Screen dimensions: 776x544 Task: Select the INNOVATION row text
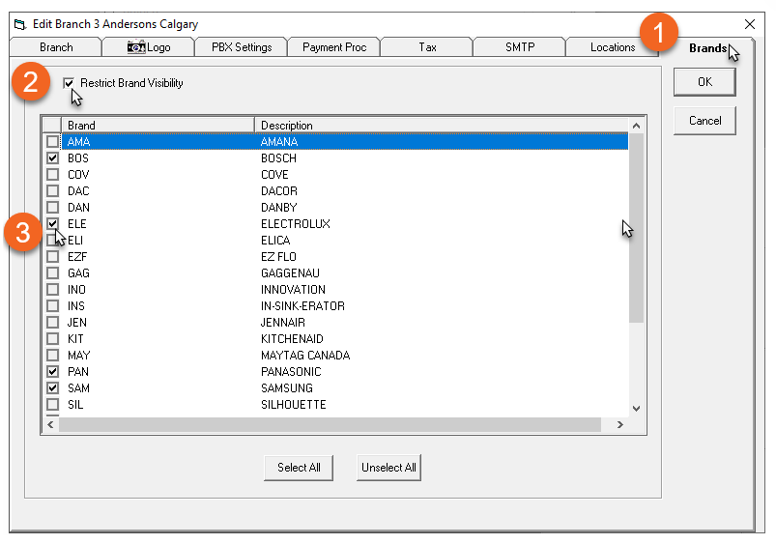[x=293, y=289]
